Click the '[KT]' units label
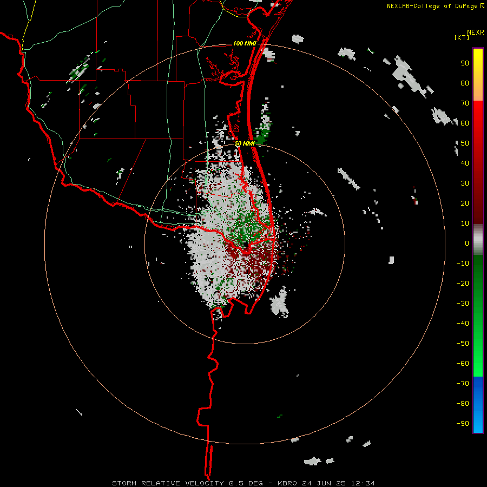 (462, 37)
